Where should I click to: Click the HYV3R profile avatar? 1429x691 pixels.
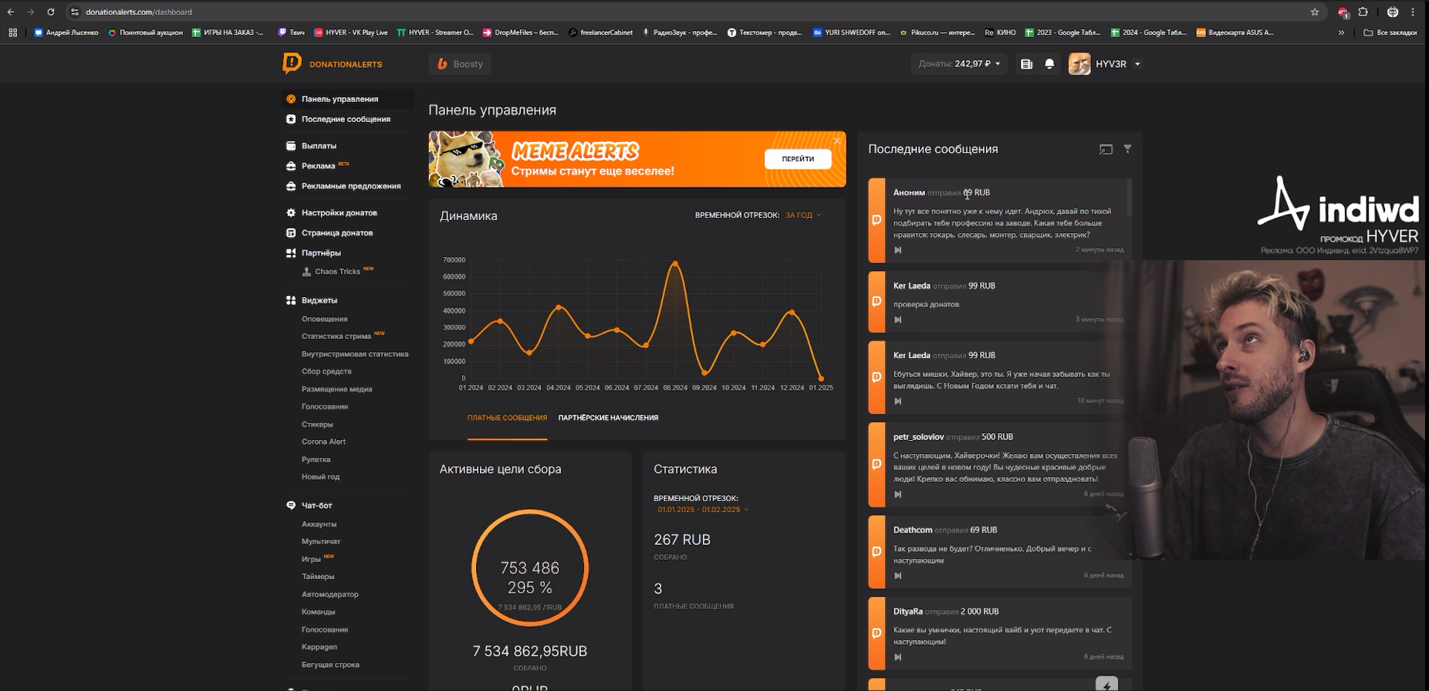[x=1079, y=64]
